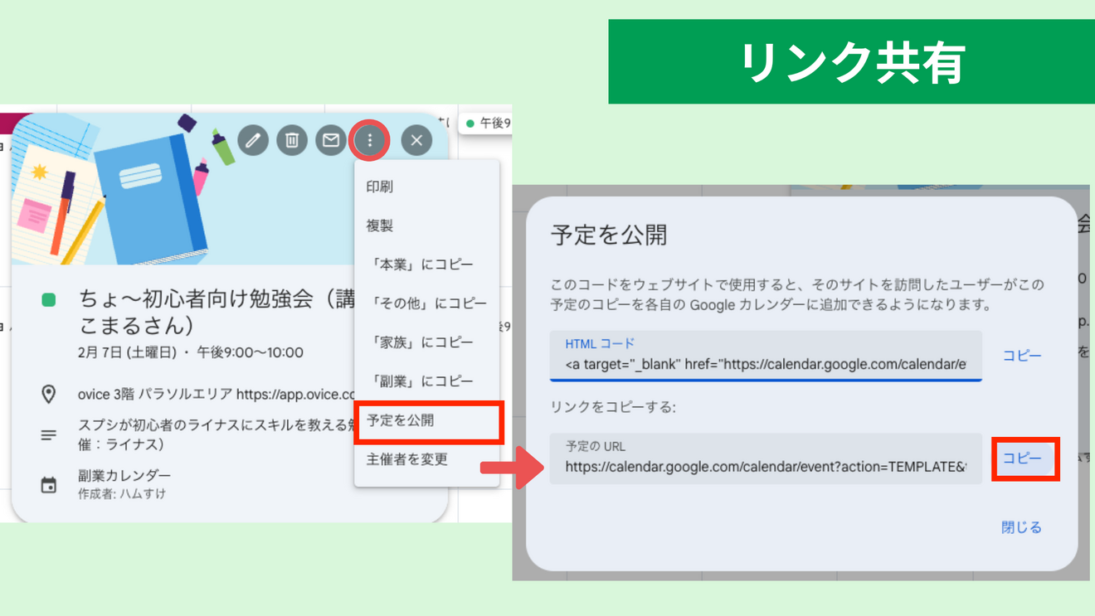Screen dimensions: 1095x616
Task: Click the 作成者: ハムすけ text
Action: (122, 494)
